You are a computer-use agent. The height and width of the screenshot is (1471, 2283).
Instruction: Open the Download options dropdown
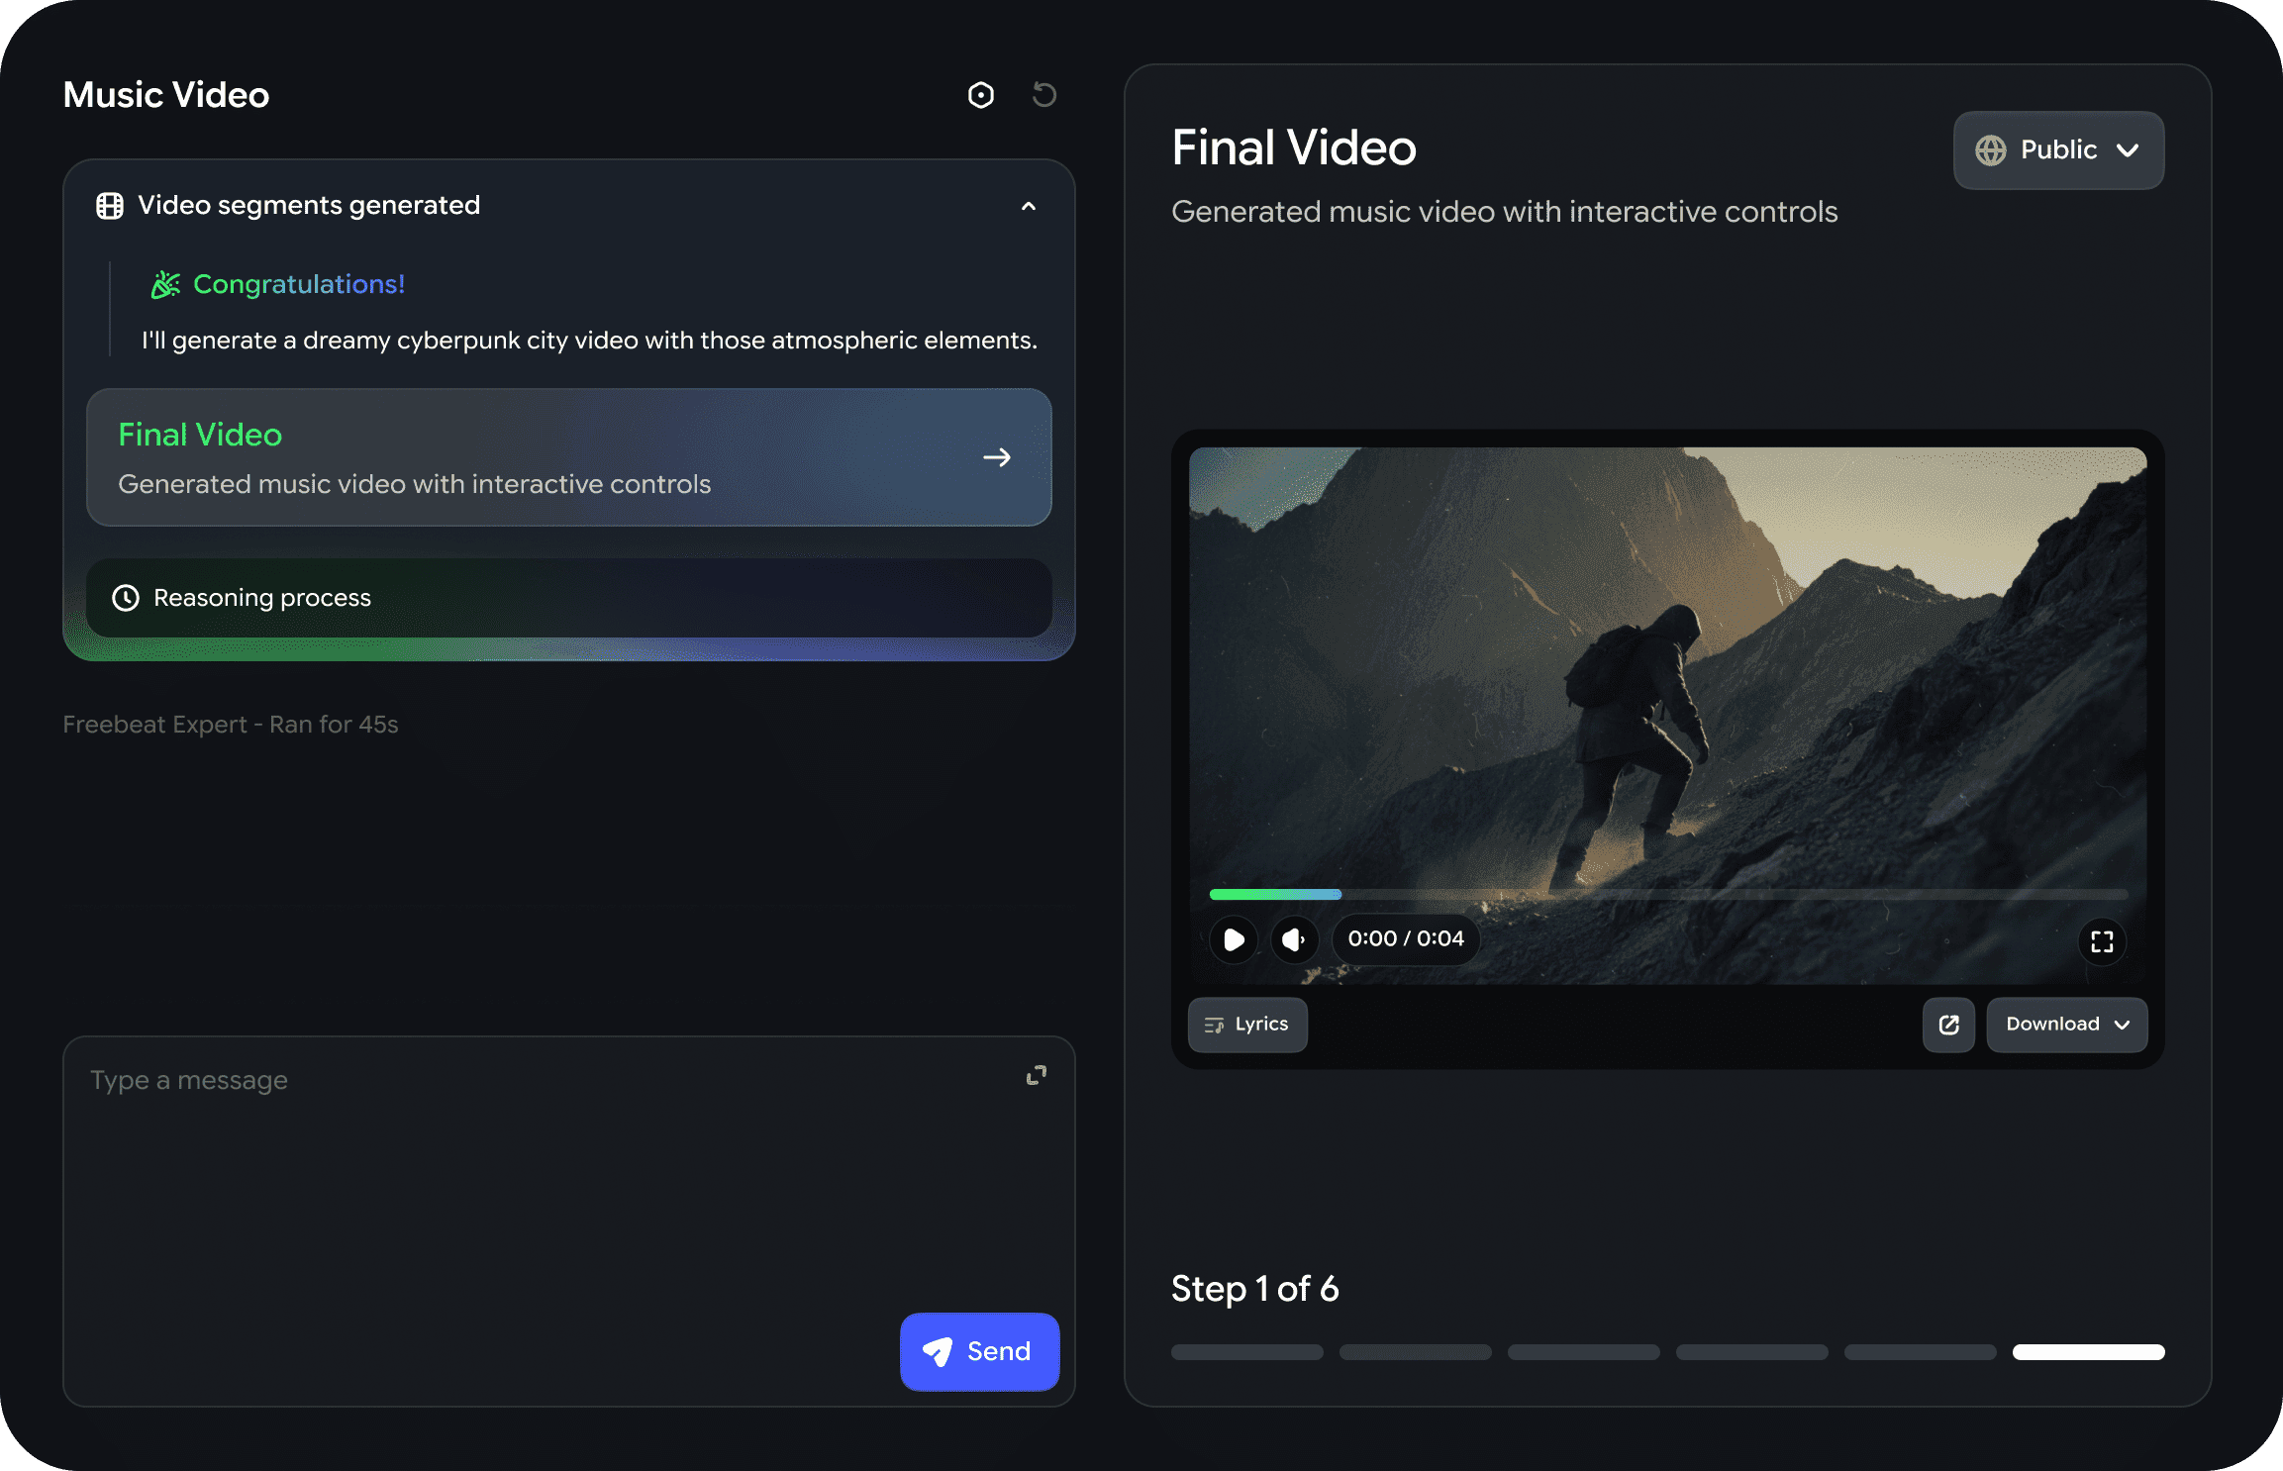click(2066, 1025)
